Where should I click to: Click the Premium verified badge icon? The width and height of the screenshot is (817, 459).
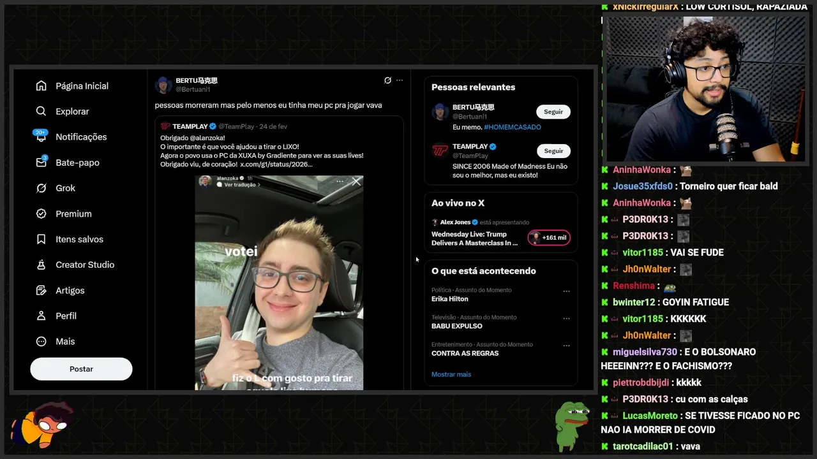(41, 214)
